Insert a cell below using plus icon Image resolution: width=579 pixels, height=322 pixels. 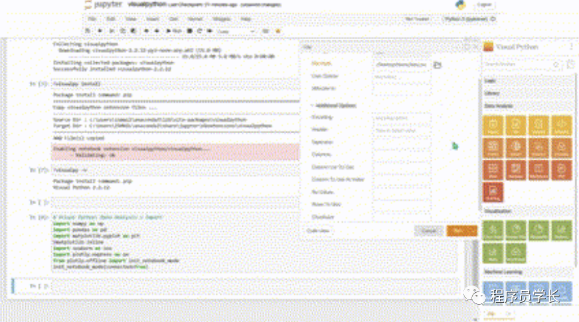(100, 31)
